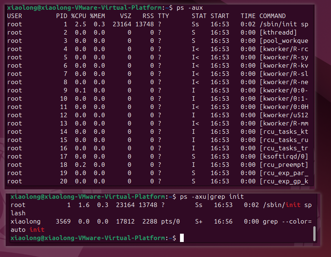Click the [rcu_preempt] process name

284,165
